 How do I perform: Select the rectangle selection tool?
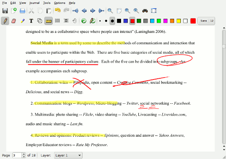(57, 21)
